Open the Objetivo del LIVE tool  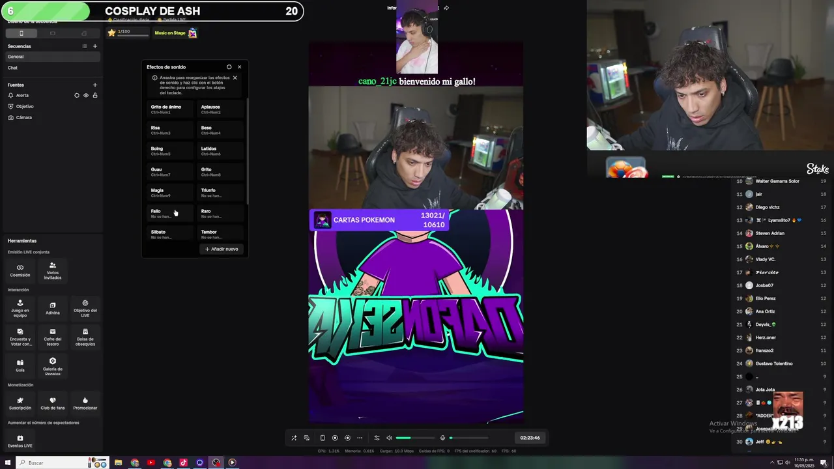[x=85, y=308]
